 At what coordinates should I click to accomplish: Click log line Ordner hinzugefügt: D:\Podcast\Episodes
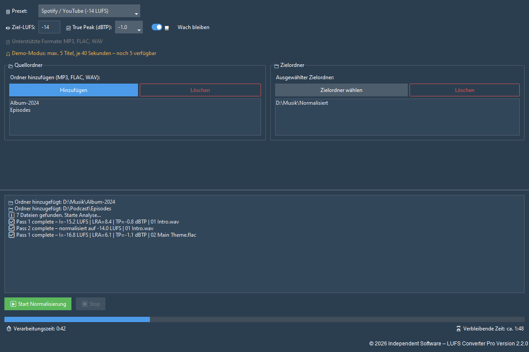coord(63,209)
